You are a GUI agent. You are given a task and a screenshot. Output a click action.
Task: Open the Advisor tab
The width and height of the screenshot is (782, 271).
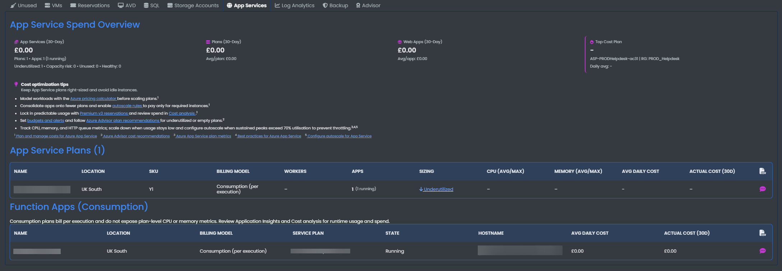[x=368, y=5]
